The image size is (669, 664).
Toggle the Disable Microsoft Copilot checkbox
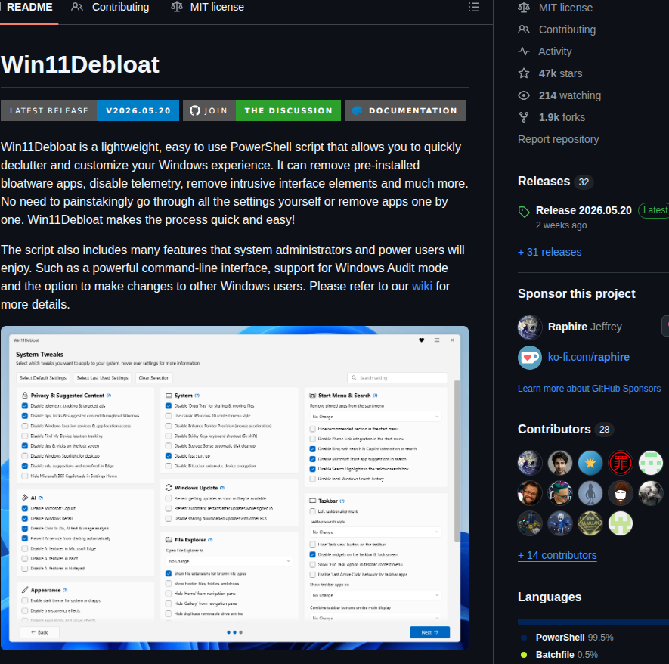(25, 508)
